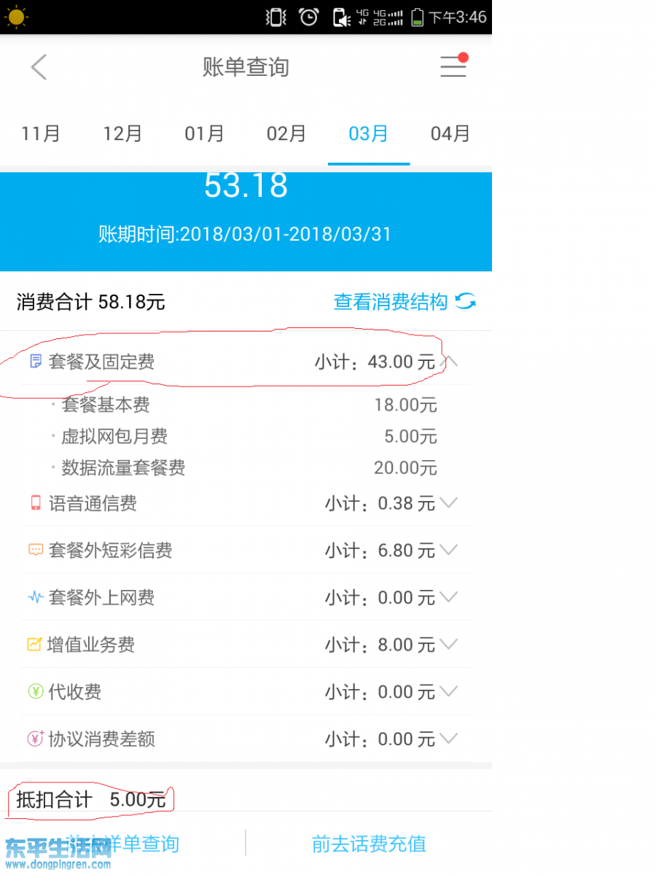The height and width of the screenshot is (875, 656).
Task: Tap the billing period 2018/03/01-2018/03/31 banner
Action: tap(246, 234)
